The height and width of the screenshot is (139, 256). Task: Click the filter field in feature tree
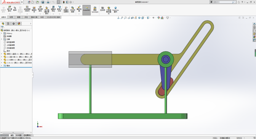[16, 27]
